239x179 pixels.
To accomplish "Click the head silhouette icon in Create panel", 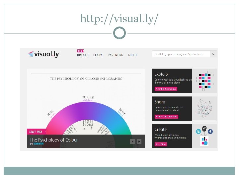I will (x=204, y=129).
